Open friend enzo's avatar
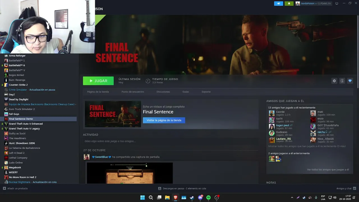This screenshot has width=359, height=202. tap(313, 120)
